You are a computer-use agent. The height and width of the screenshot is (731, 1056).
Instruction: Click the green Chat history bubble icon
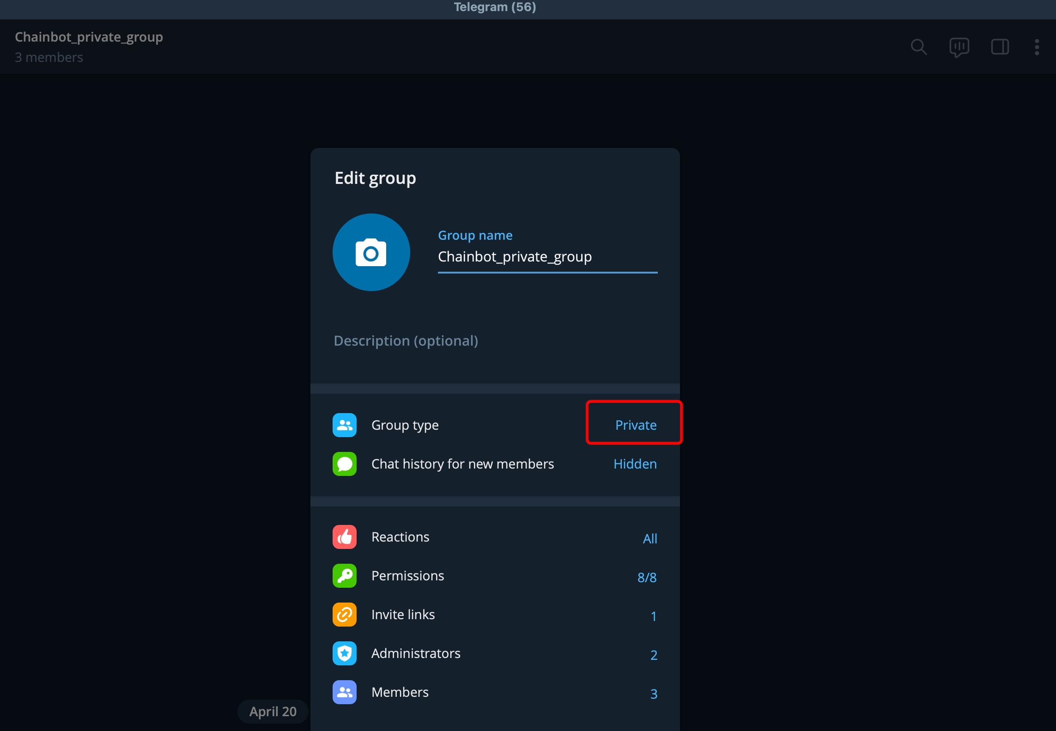pyautogui.click(x=345, y=464)
